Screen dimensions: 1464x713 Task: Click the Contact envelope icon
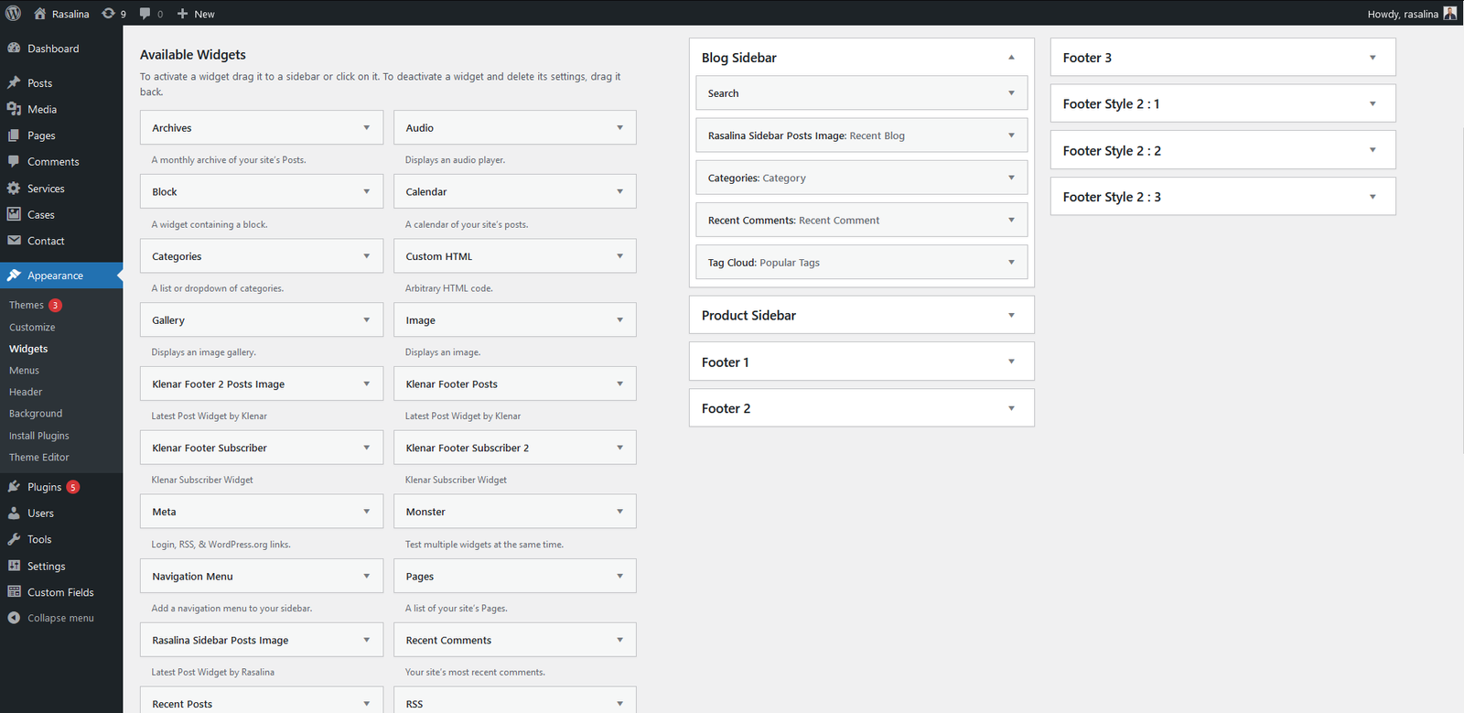tap(14, 241)
